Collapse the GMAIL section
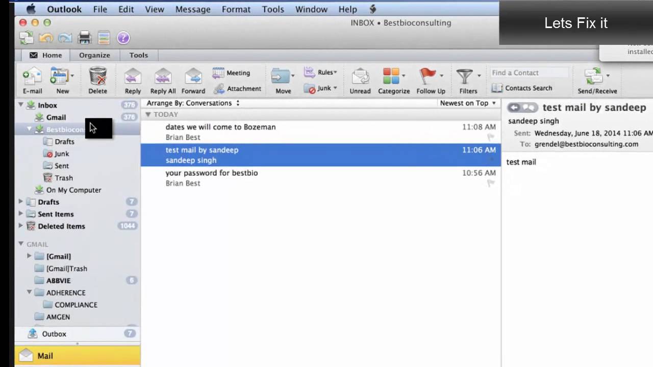The height and width of the screenshot is (367, 653). [21, 244]
